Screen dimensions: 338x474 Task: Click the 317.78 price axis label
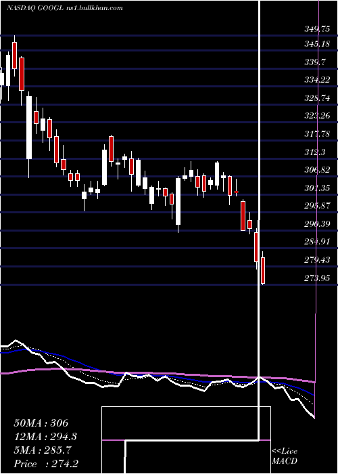(316, 133)
